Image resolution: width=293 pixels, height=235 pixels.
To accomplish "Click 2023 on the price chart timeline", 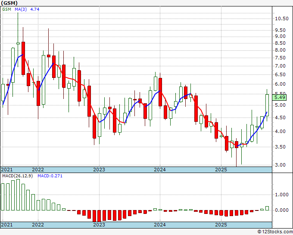I will click(x=99, y=170).
